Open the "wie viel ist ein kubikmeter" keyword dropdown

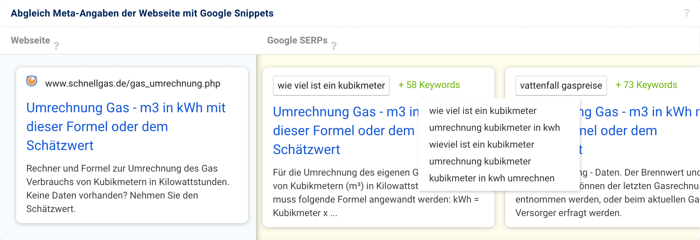coord(331,86)
